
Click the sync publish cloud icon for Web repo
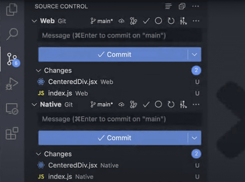tap(121, 21)
